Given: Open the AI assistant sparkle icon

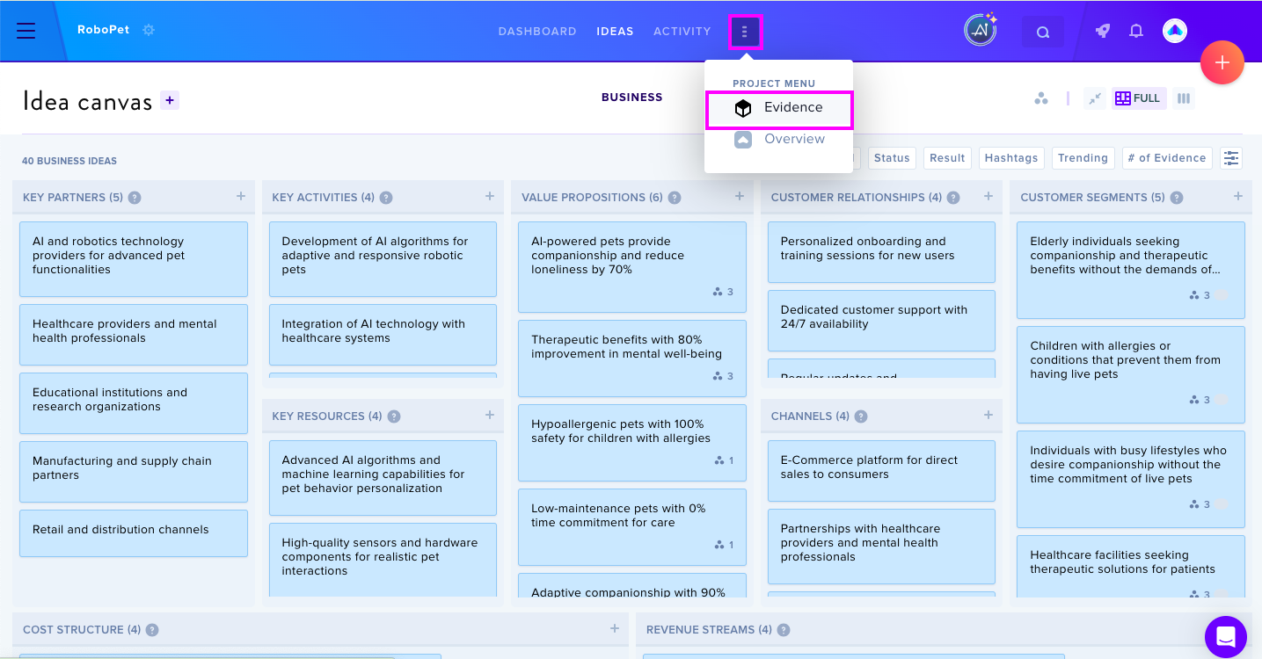Looking at the screenshot, I should 980,30.
